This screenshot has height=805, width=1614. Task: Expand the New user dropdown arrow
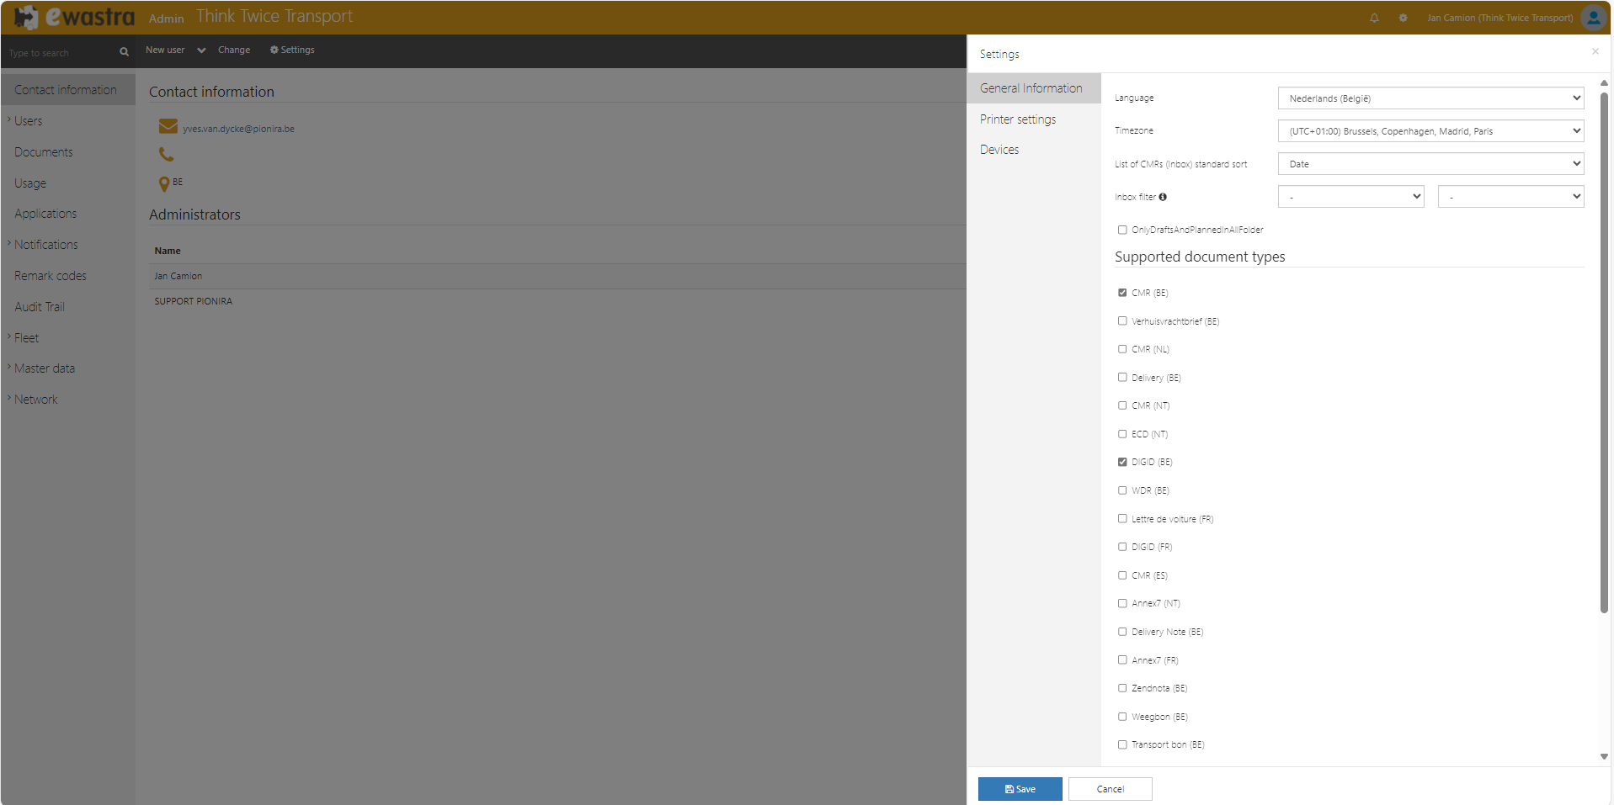click(x=201, y=50)
